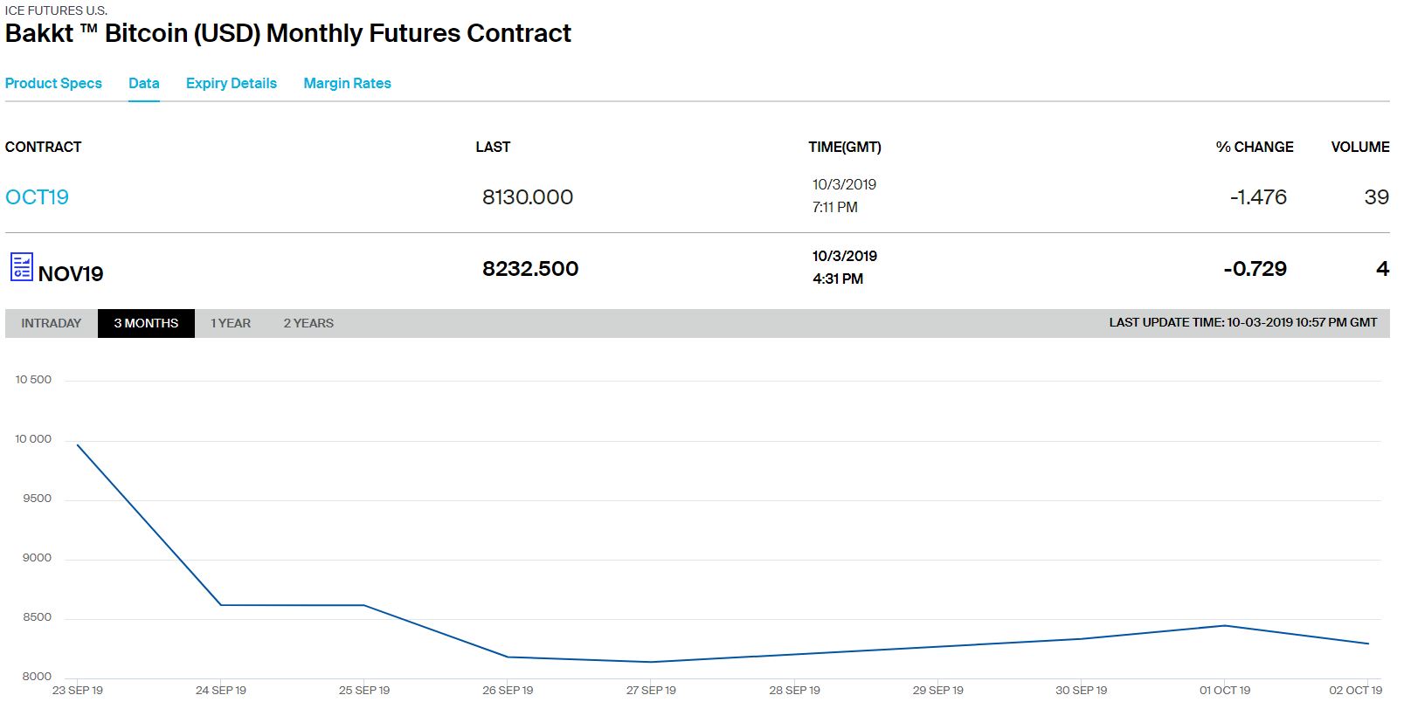Click the 23 SEP 19 chart data point

click(x=78, y=445)
